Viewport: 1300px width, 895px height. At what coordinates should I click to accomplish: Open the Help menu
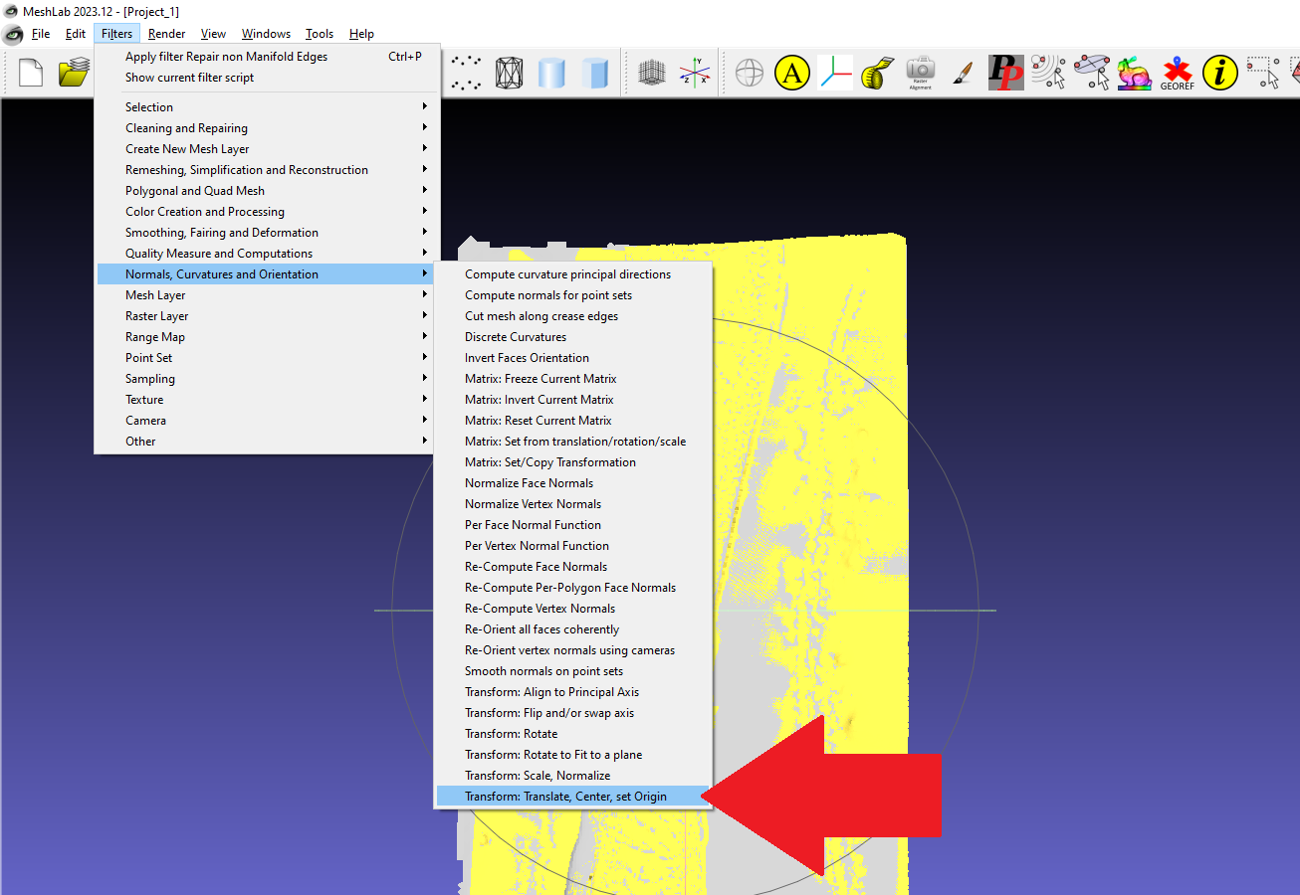361,34
